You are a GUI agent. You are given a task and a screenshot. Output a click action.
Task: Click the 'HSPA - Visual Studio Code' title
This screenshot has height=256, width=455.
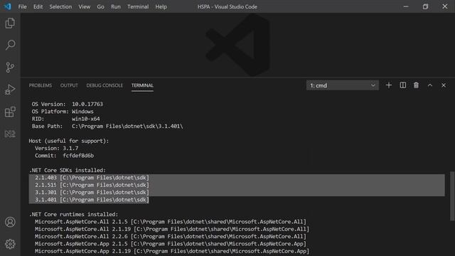click(x=227, y=6)
